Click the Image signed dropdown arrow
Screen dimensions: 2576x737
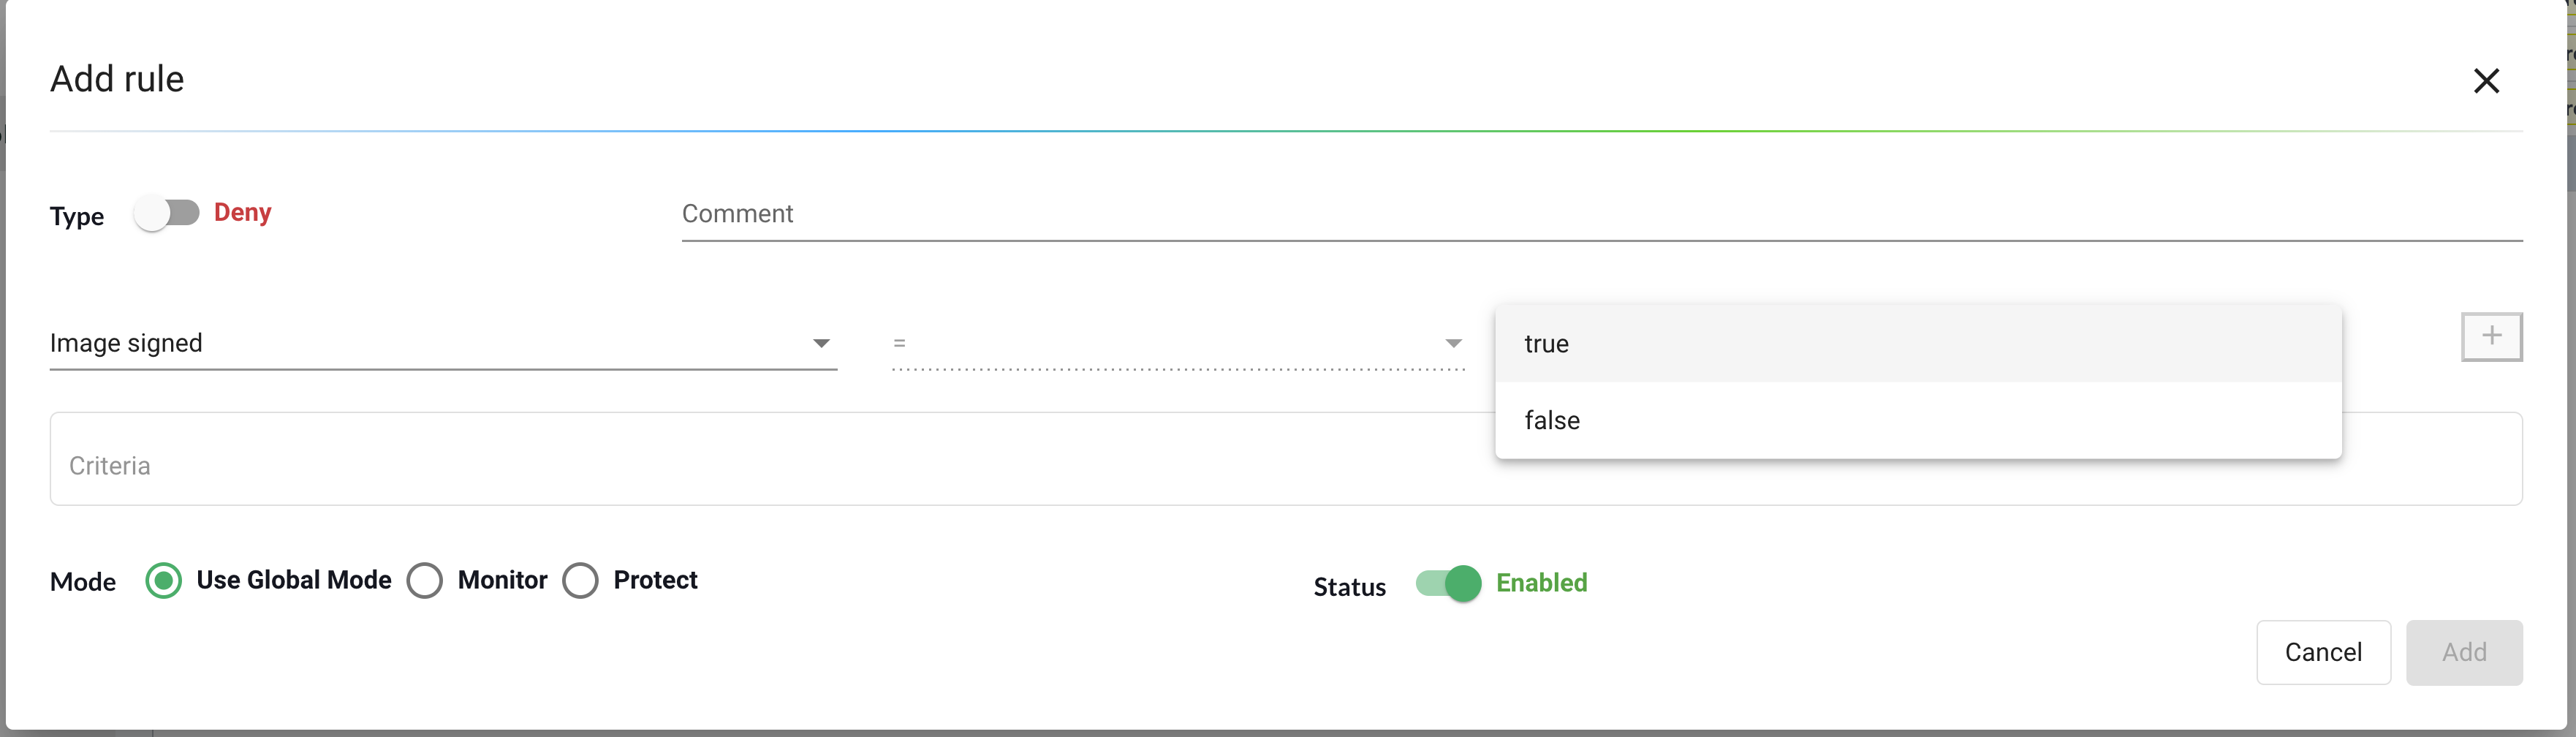tap(821, 343)
